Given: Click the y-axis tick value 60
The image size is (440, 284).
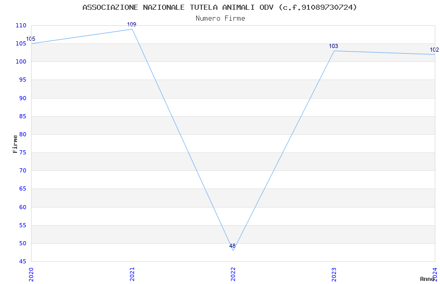Looking at the screenshot, I should tap(23, 207).
